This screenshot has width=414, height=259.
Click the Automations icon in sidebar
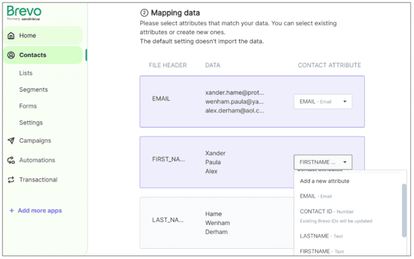(x=11, y=161)
